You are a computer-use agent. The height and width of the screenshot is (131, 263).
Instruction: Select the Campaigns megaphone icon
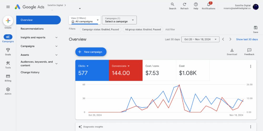point(8,37)
